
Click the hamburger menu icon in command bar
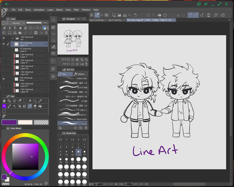tap(91, 15)
